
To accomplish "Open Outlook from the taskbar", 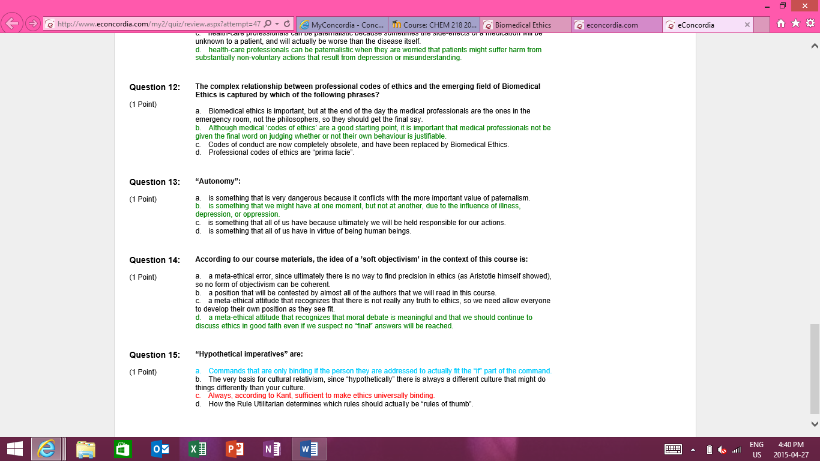I will (160, 449).
